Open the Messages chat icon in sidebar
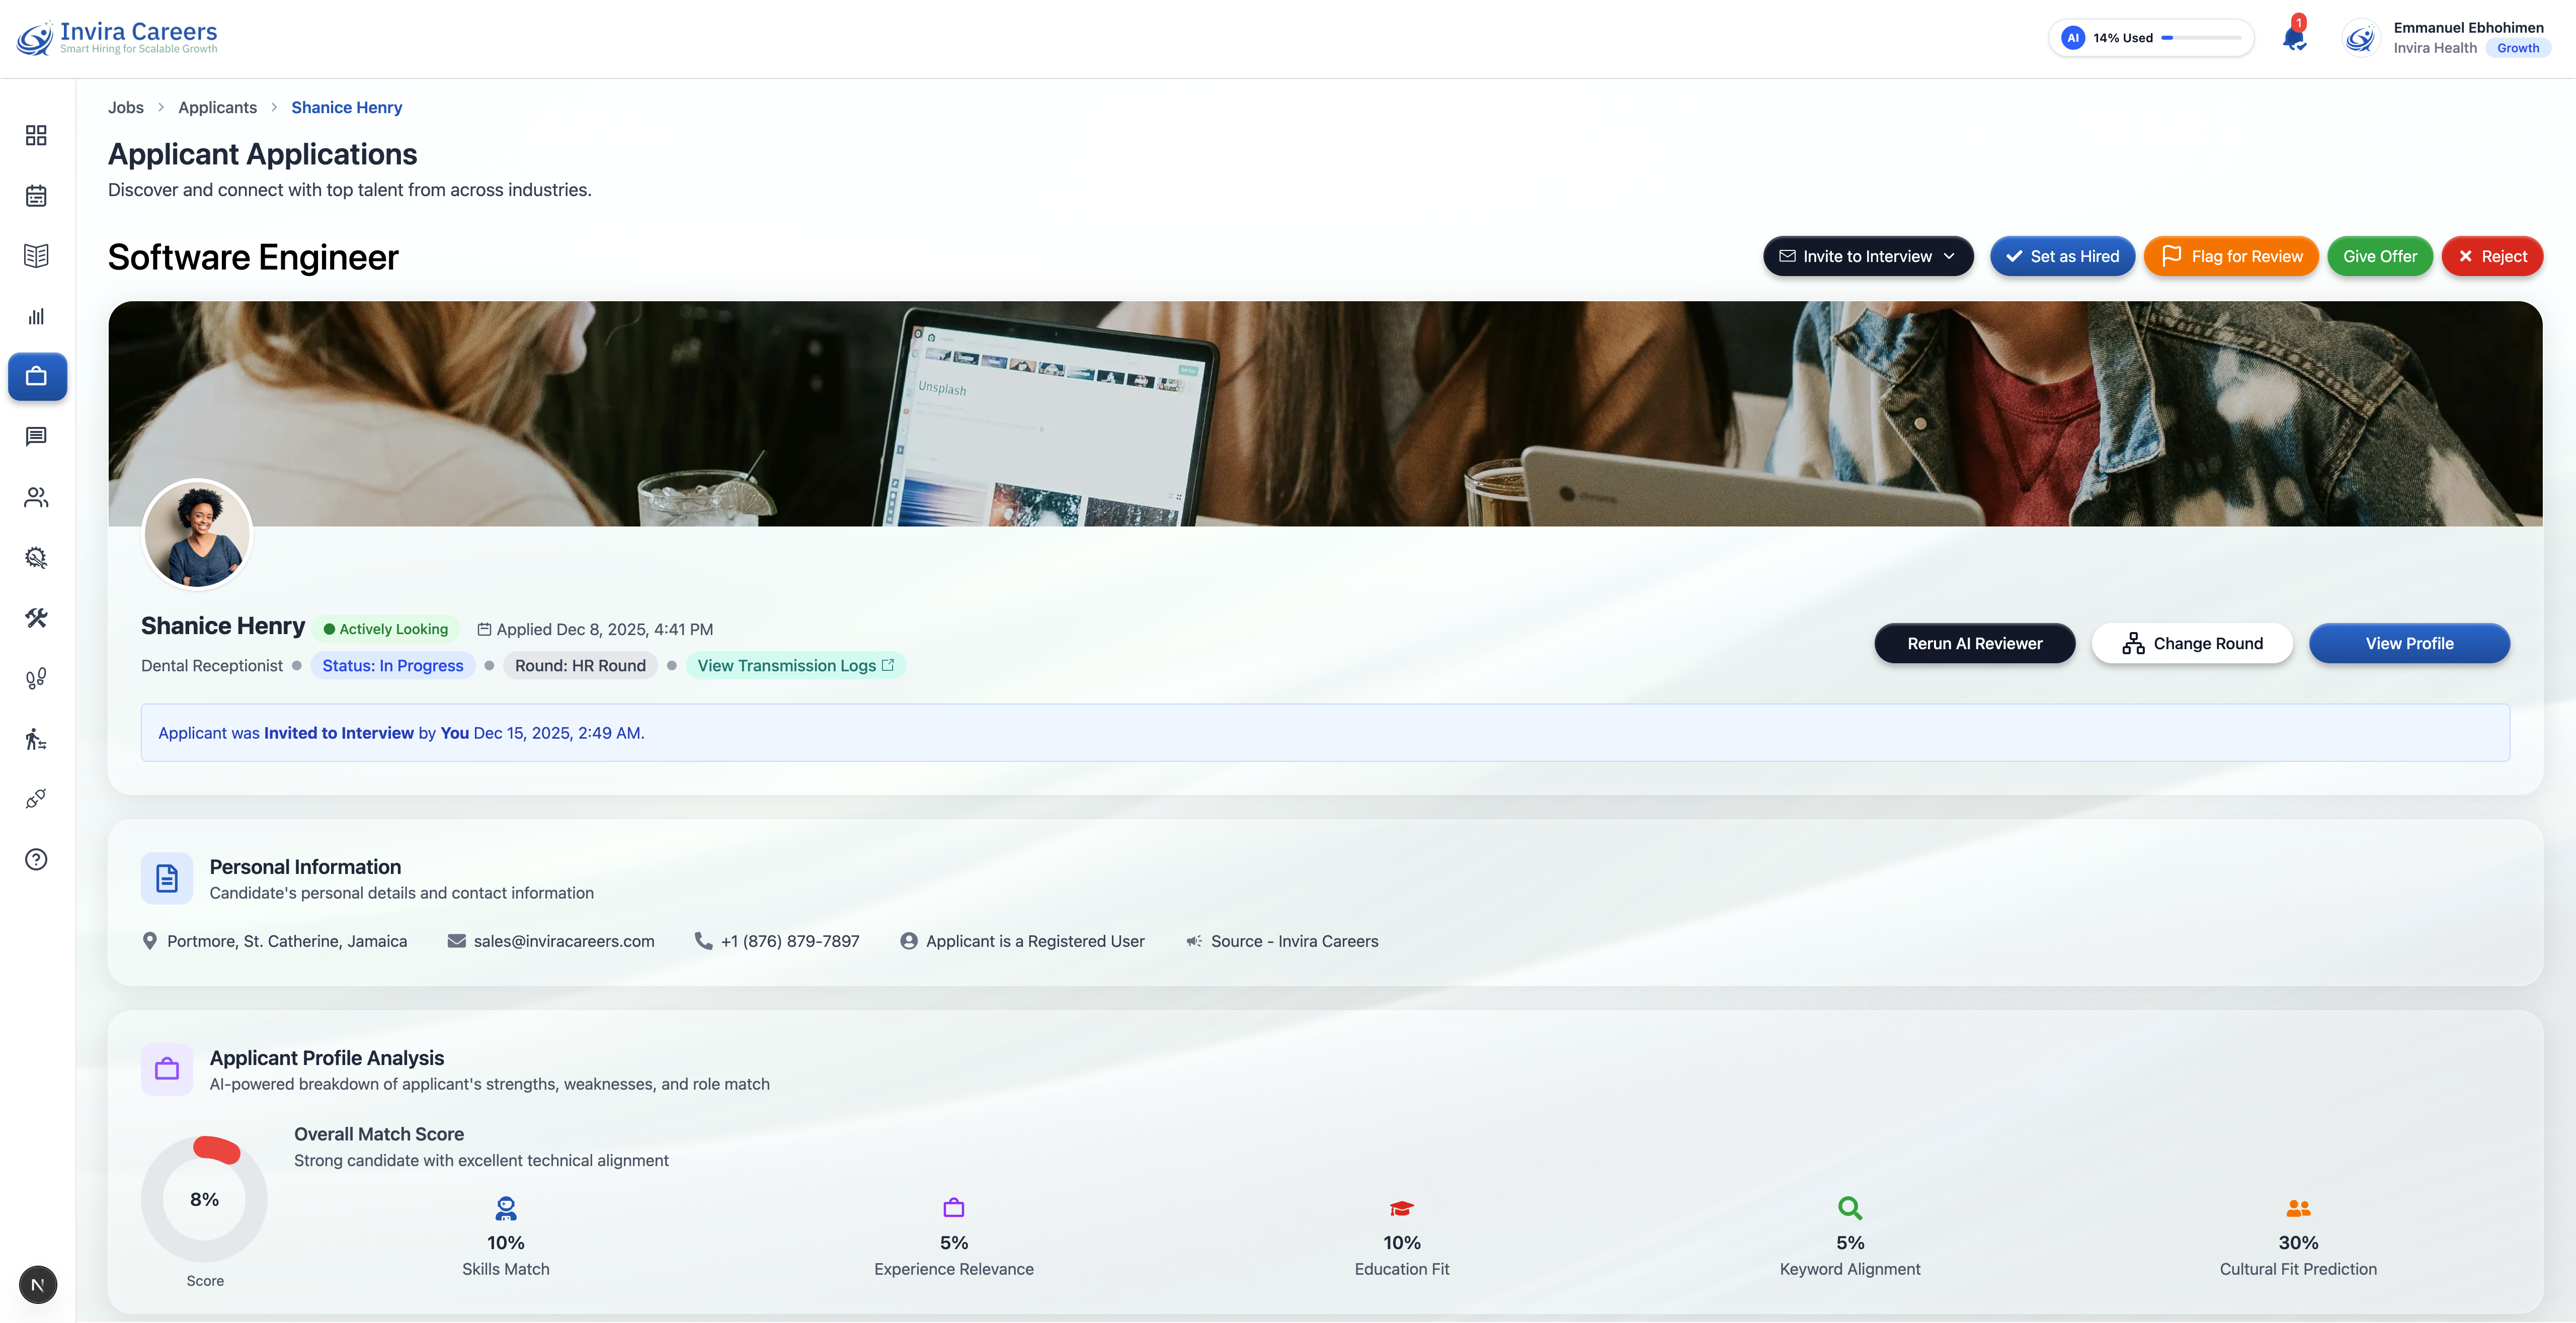Image resolution: width=2576 pixels, height=1323 pixels. pyautogui.click(x=36, y=436)
